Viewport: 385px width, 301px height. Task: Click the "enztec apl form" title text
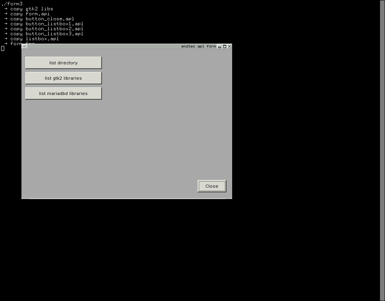pyautogui.click(x=198, y=46)
